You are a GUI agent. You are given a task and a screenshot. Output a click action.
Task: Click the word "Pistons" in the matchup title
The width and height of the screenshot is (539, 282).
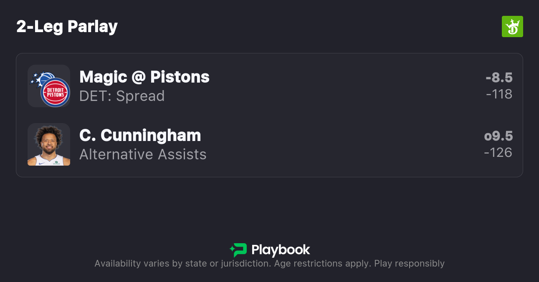pos(180,77)
